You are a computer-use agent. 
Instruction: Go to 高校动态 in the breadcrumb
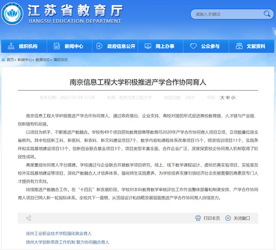coord(61,60)
